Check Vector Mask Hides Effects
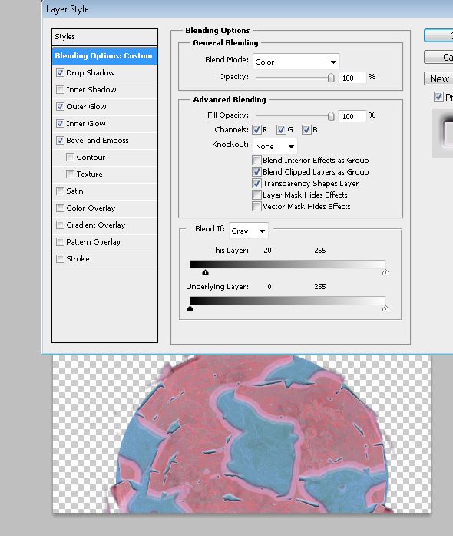 pyautogui.click(x=256, y=207)
